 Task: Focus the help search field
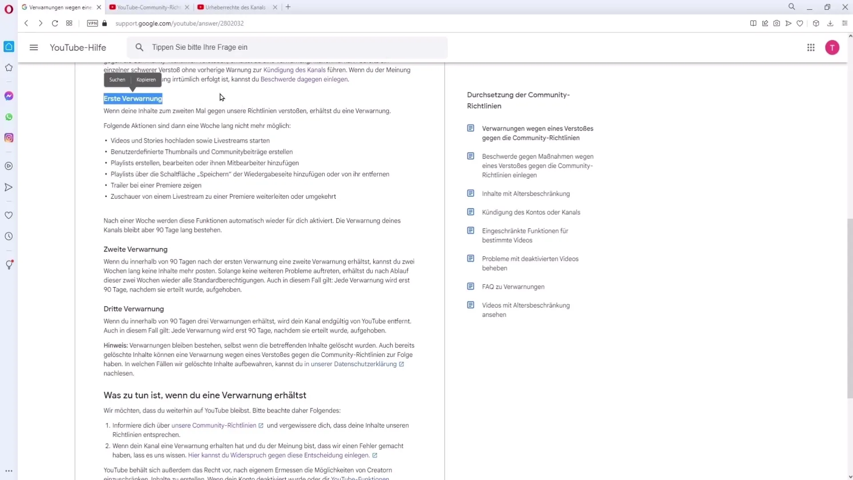[x=287, y=47]
